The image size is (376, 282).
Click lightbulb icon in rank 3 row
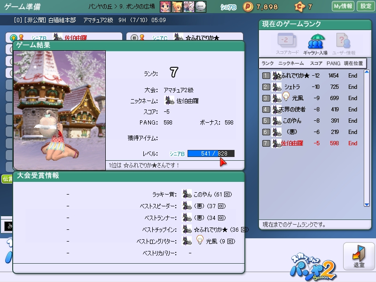point(286,96)
